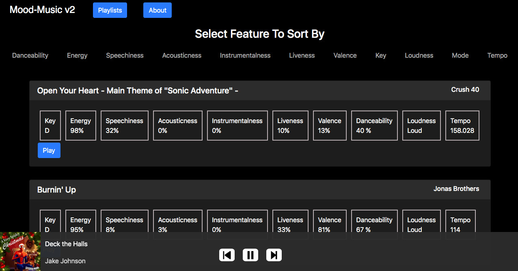Screen dimensions: 518x271
Task: Click the Liveness 10% box
Action: tap(290, 126)
